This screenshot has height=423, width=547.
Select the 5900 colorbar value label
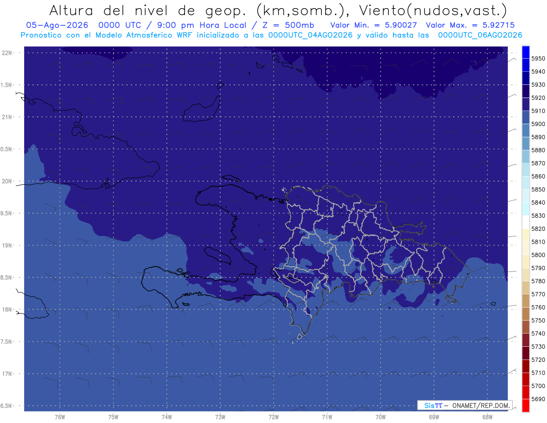(538, 124)
